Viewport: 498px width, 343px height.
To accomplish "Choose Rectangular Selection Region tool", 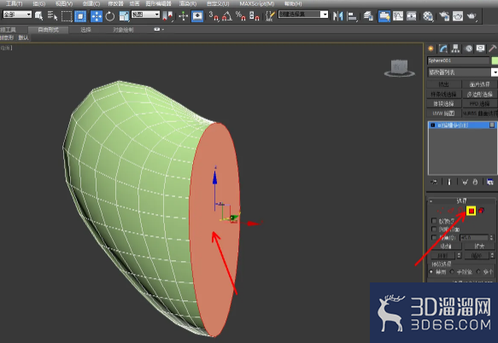I will pos(67,16).
